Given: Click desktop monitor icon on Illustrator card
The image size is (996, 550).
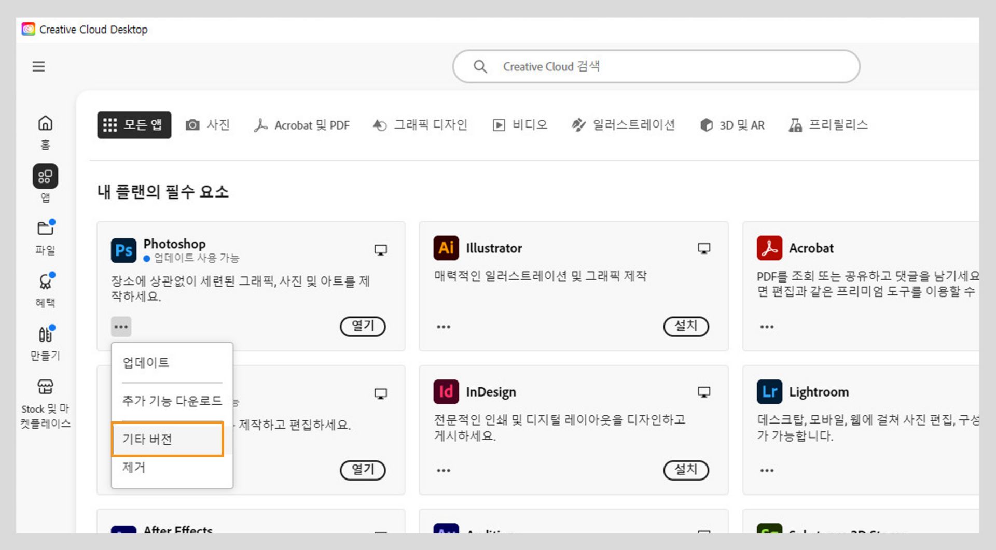Looking at the screenshot, I should coord(704,248).
